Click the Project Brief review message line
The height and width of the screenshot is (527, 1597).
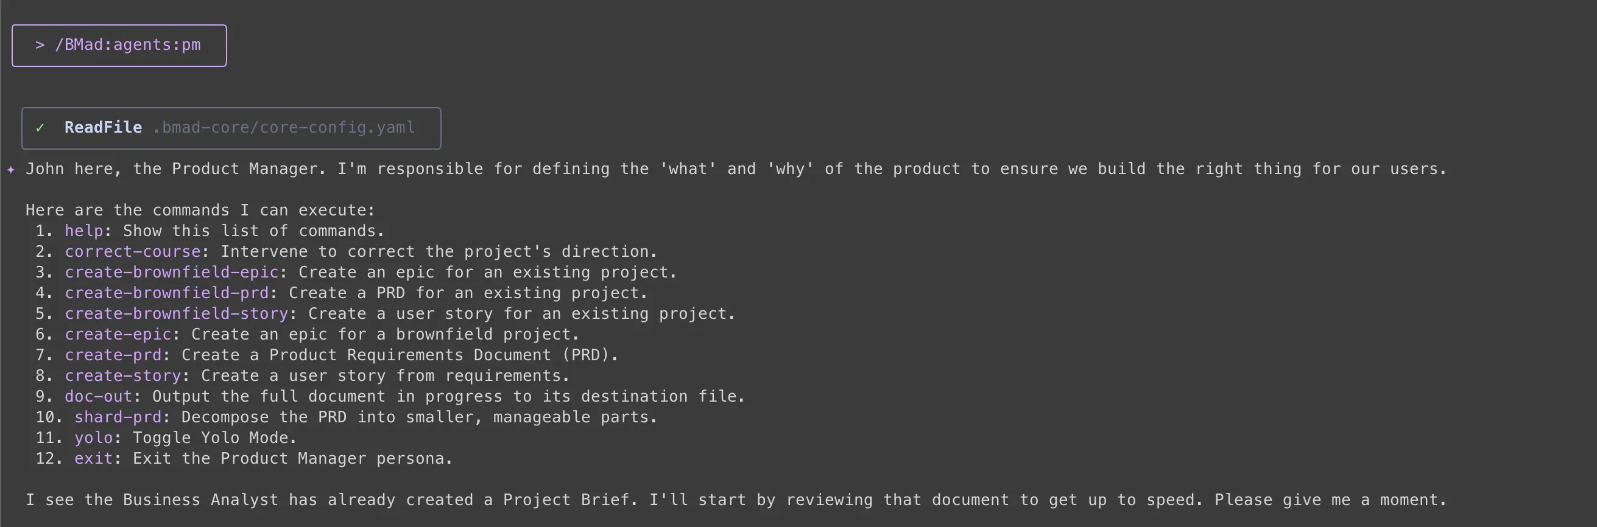[736, 500]
